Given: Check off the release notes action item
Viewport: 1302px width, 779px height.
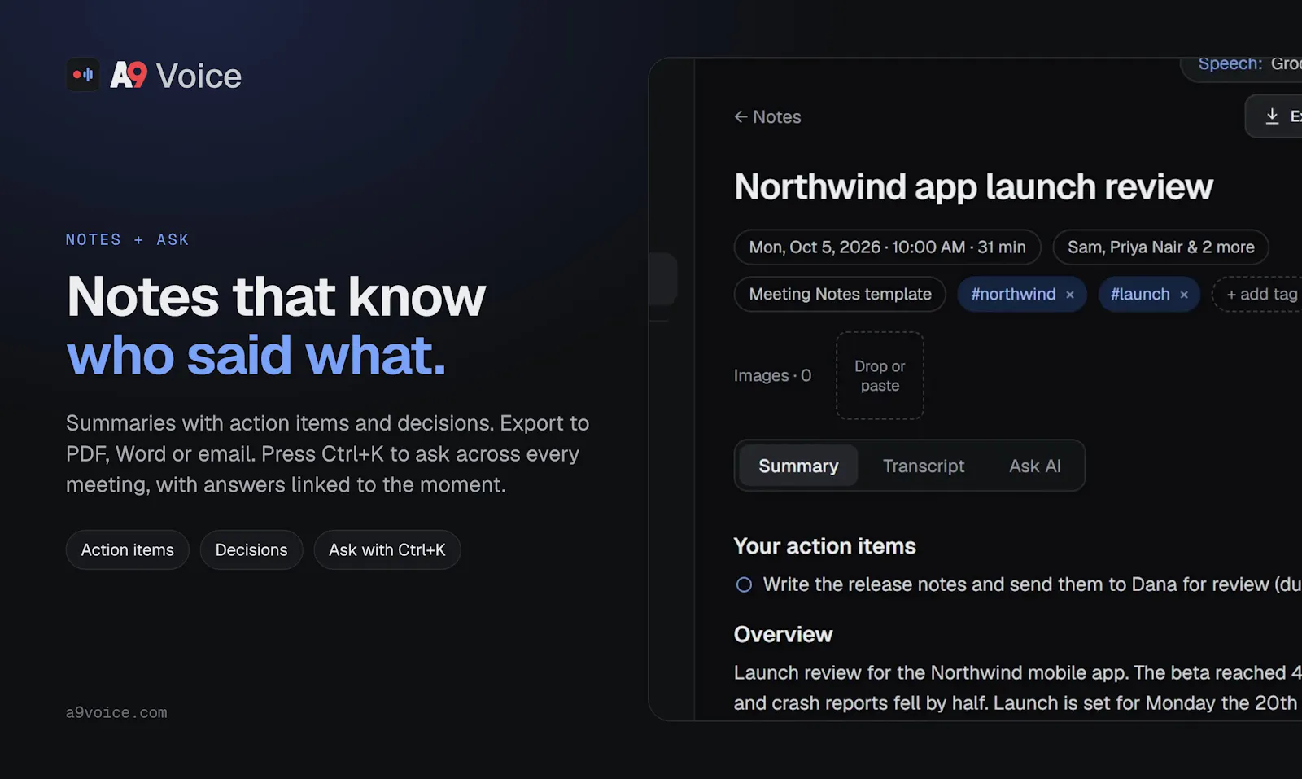Looking at the screenshot, I should tap(744, 584).
